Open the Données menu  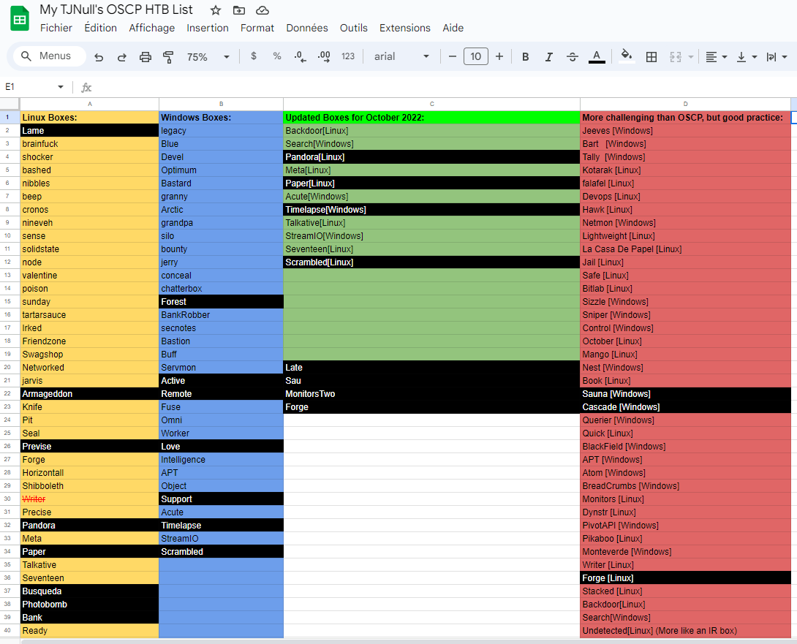307,28
